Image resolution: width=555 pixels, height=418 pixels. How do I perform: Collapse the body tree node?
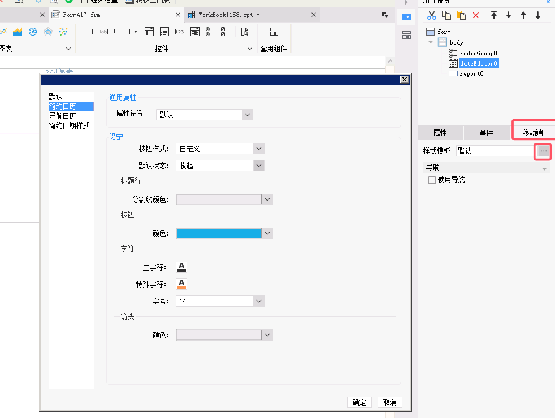click(431, 42)
